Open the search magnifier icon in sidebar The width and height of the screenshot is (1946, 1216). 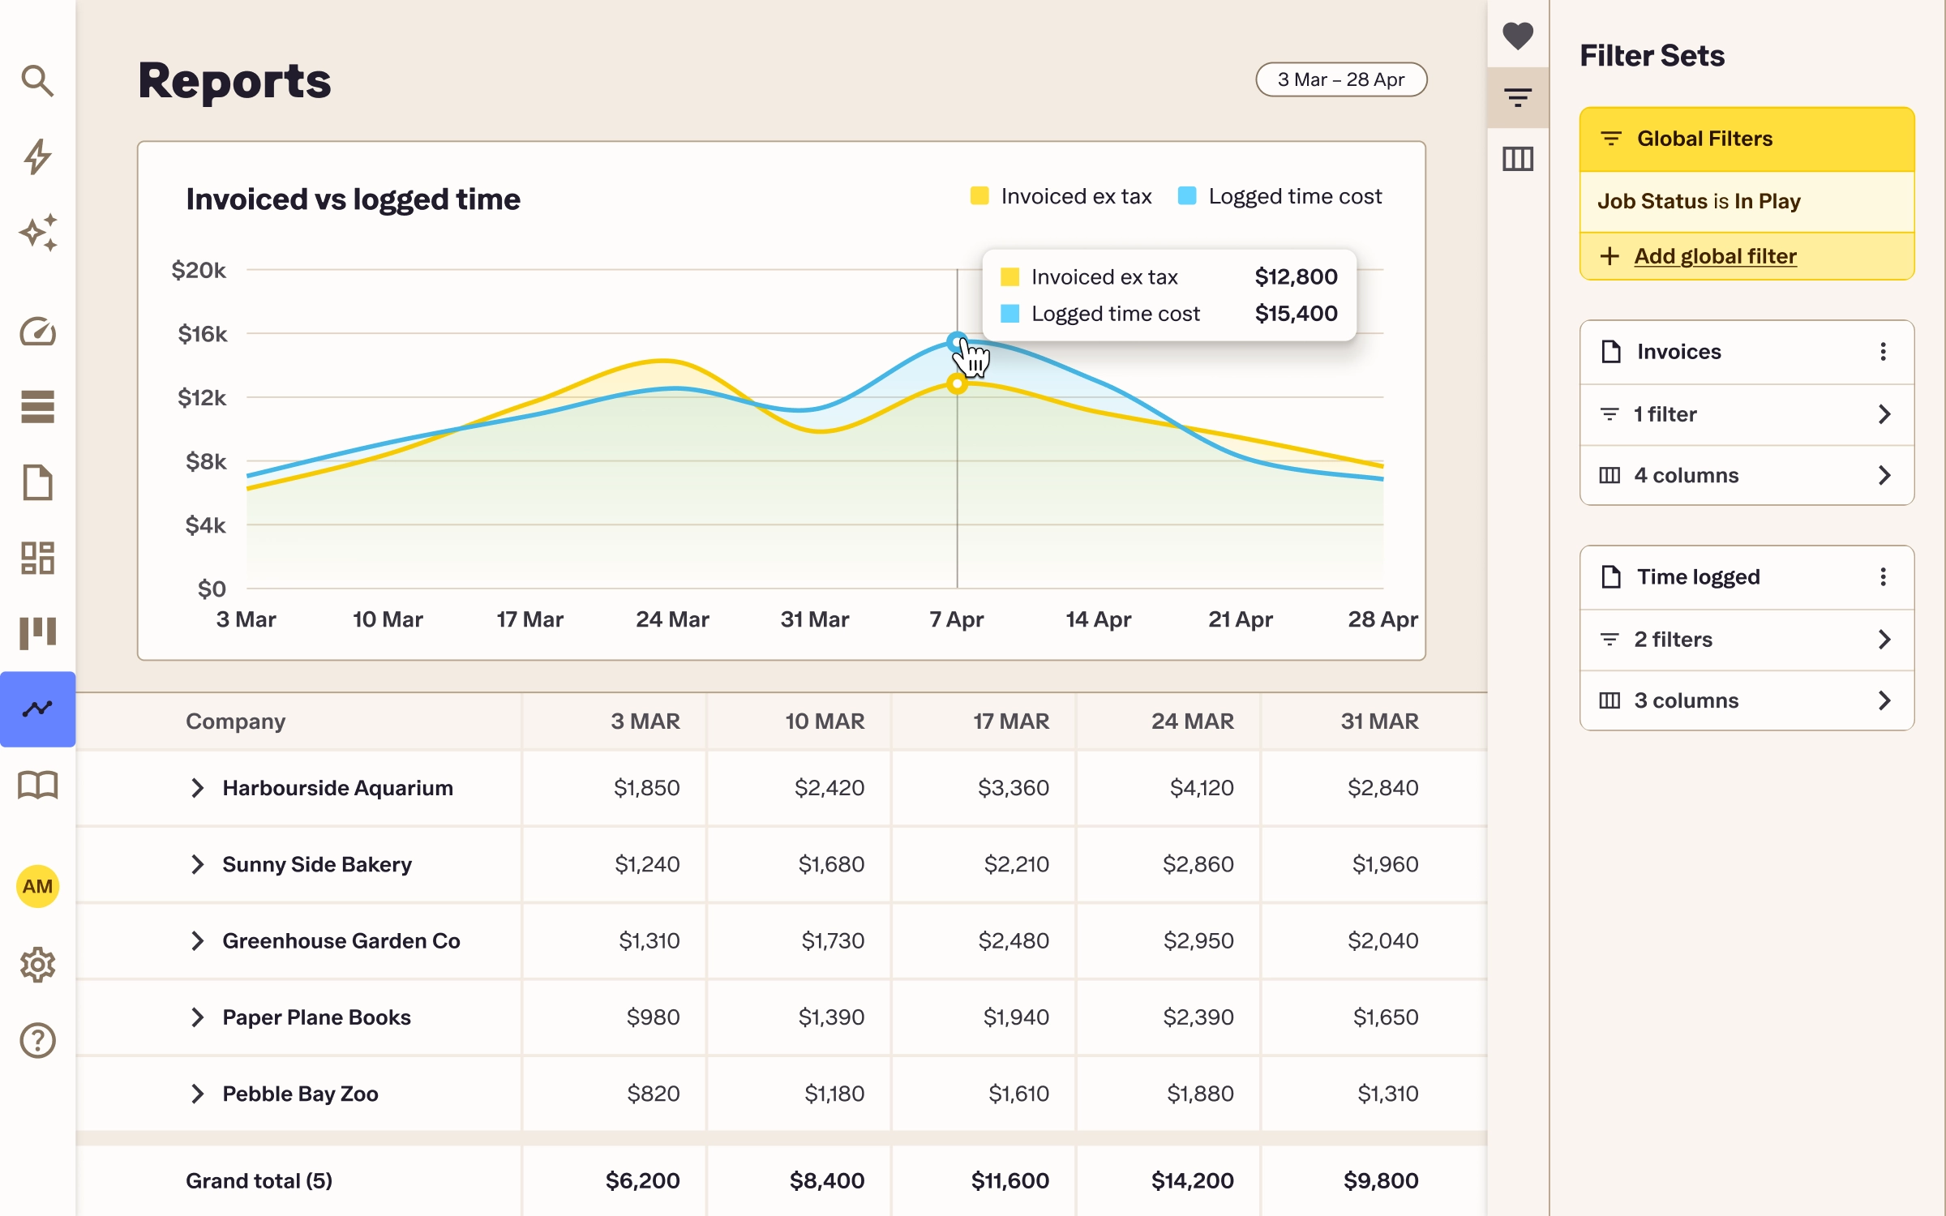pos(37,81)
